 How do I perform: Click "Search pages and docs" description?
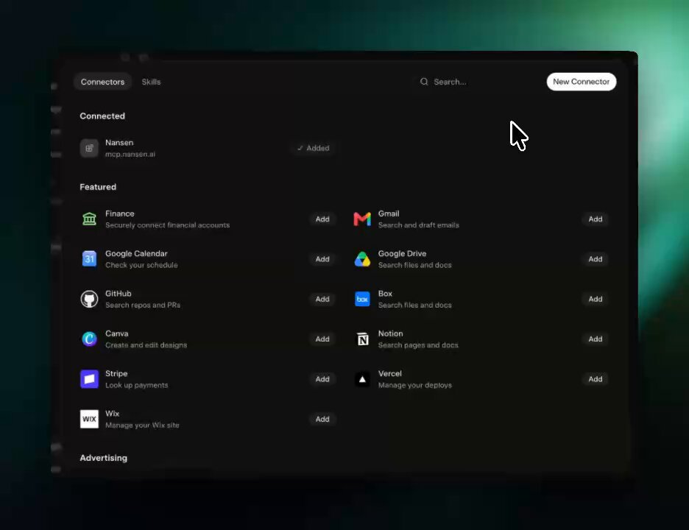coord(418,345)
